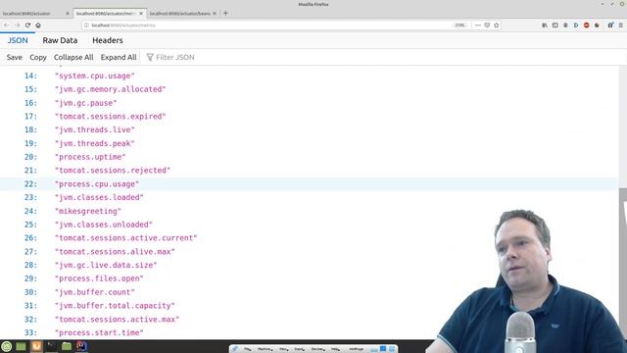627x353 pixels.
Task: Select "jvm.buffer.total.capacity" entry
Action: coord(116,306)
